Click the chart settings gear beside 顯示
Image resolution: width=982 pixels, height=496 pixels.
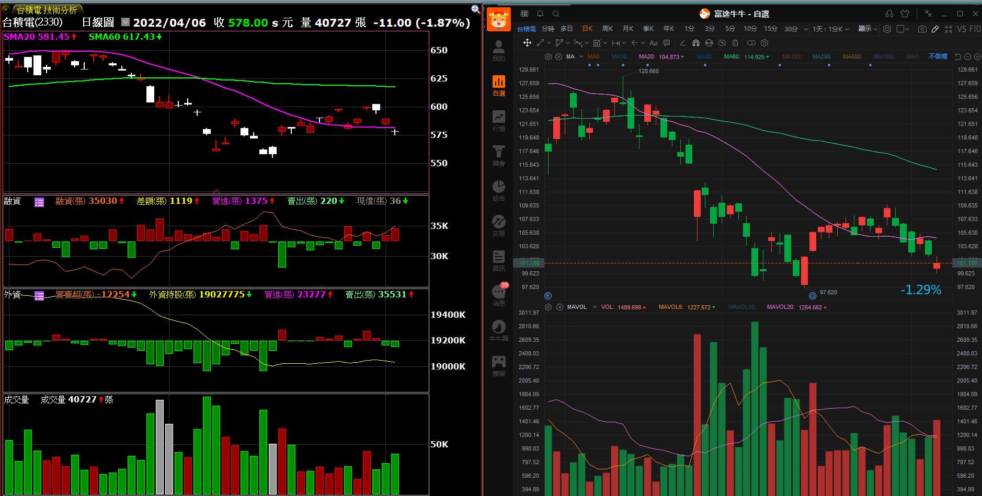(887, 29)
